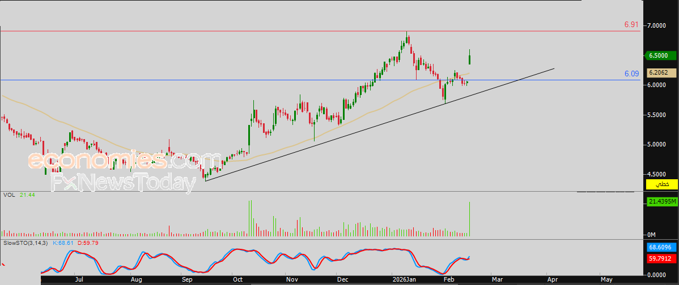The image size is (679, 285).
Task: Select the green 6.5000 current price tag
Action: click(x=661, y=55)
